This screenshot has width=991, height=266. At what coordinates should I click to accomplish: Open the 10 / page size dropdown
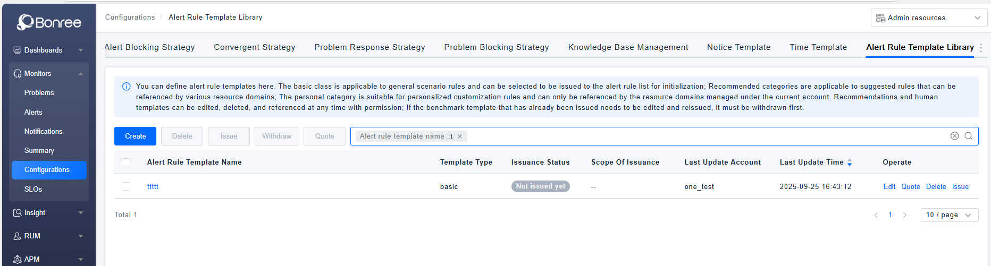[949, 215]
